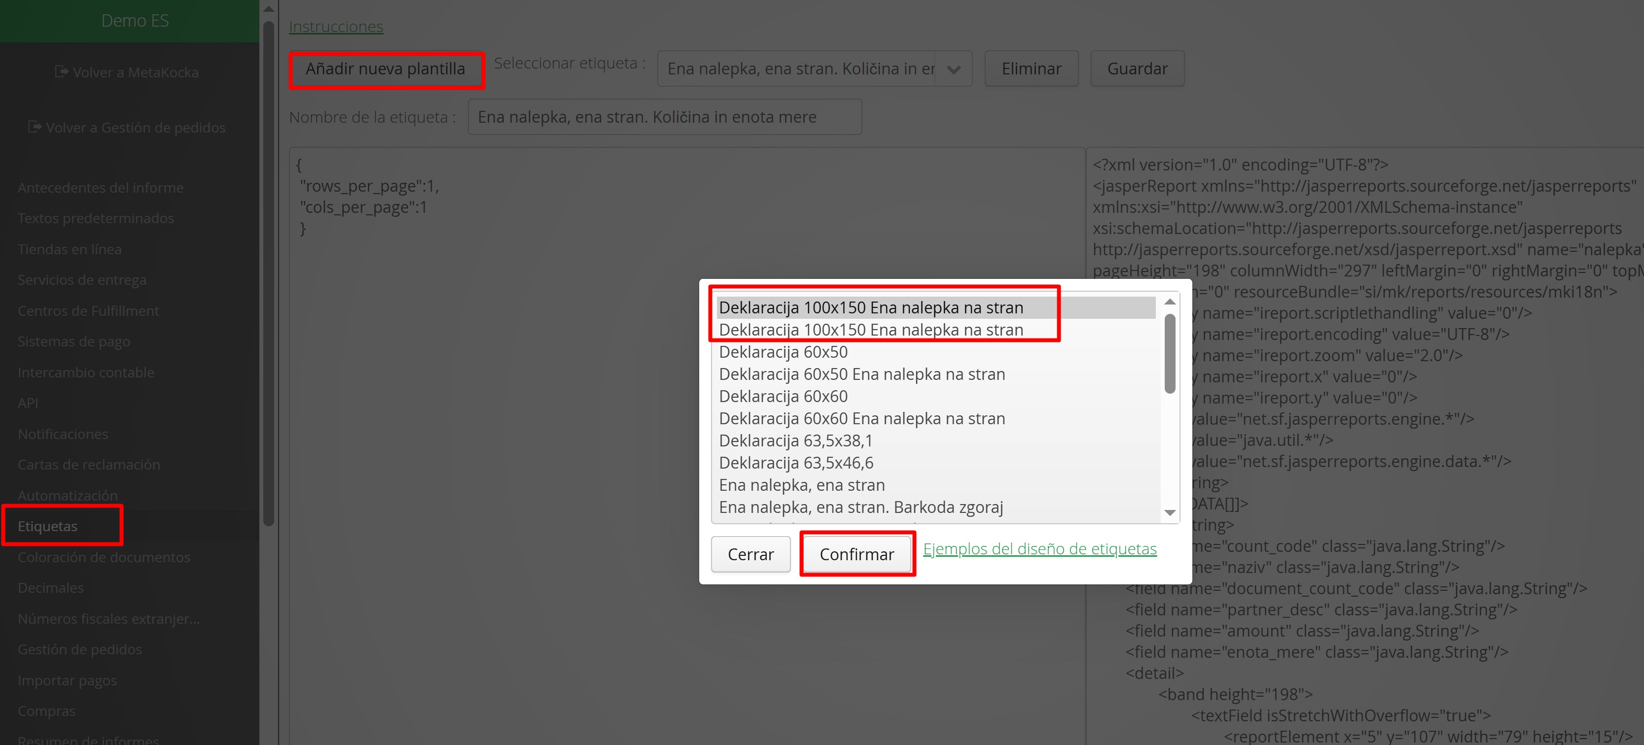Open the Etiquetas menu item

click(48, 526)
